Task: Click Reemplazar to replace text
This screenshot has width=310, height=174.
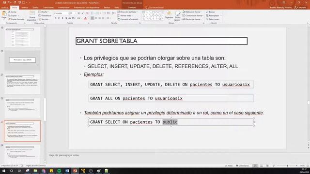Action: tap(214, 15)
